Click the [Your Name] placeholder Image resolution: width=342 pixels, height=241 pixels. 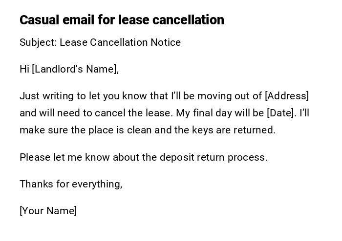pos(48,211)
